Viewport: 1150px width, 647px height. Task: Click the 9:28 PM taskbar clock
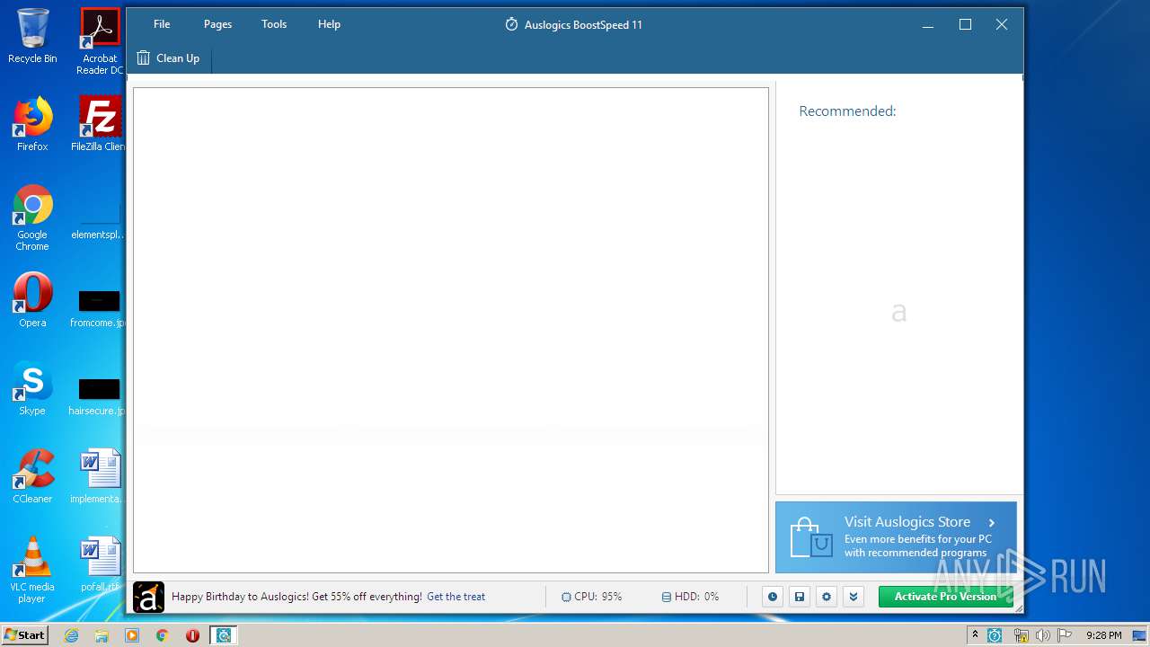click(1103, 635)
